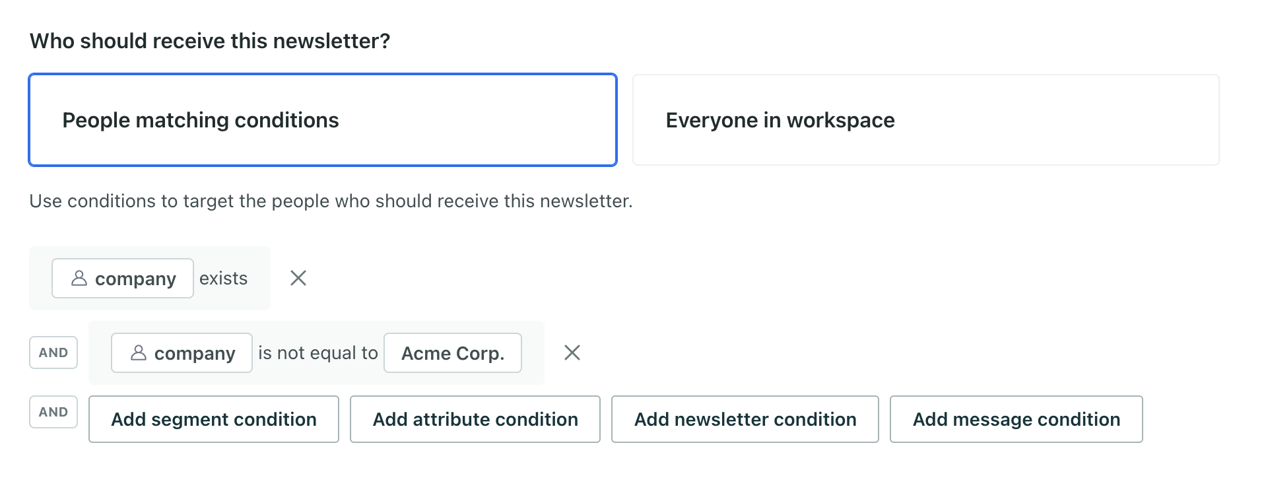Click the "Use conditions to target" help text

click(331, 201)
